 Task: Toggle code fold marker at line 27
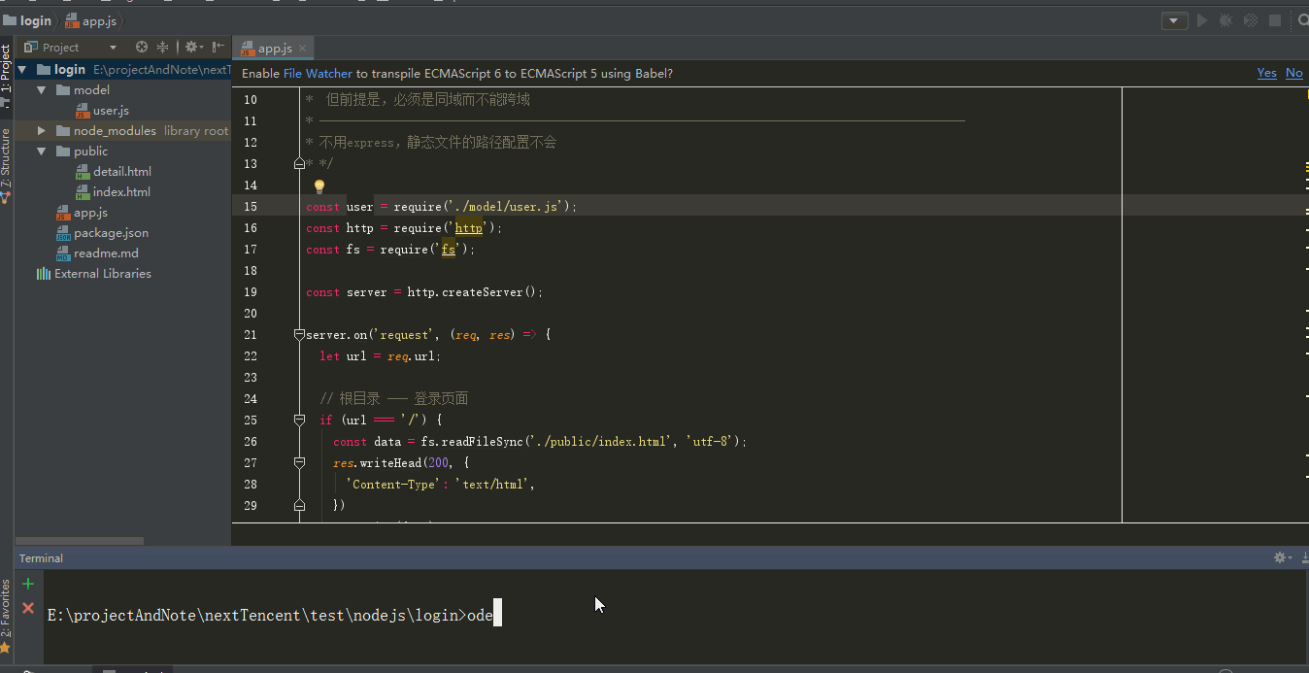[299, 463]
